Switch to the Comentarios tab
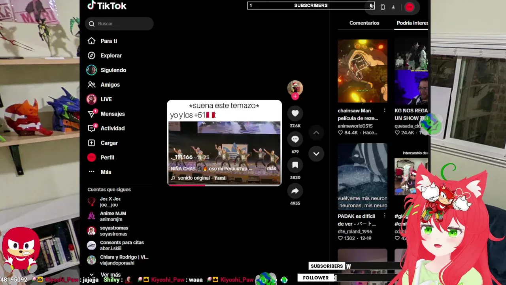 click(364, 23)
